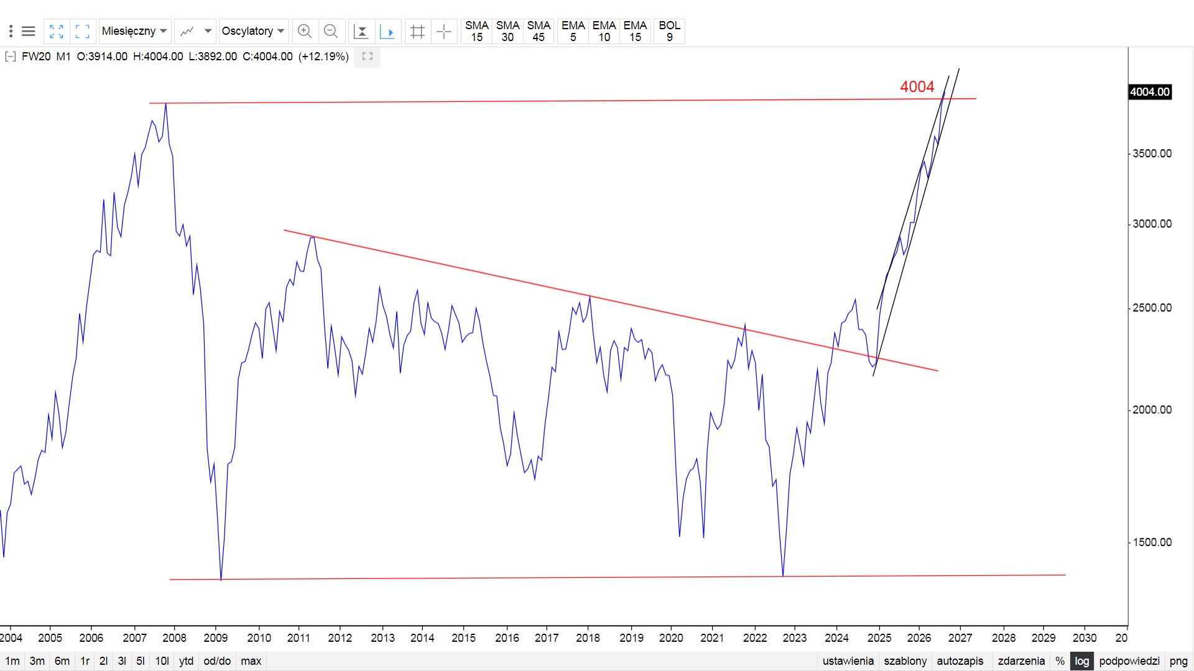
Task: Click the fullscreen corner-brackets icon
Action: 82,31
